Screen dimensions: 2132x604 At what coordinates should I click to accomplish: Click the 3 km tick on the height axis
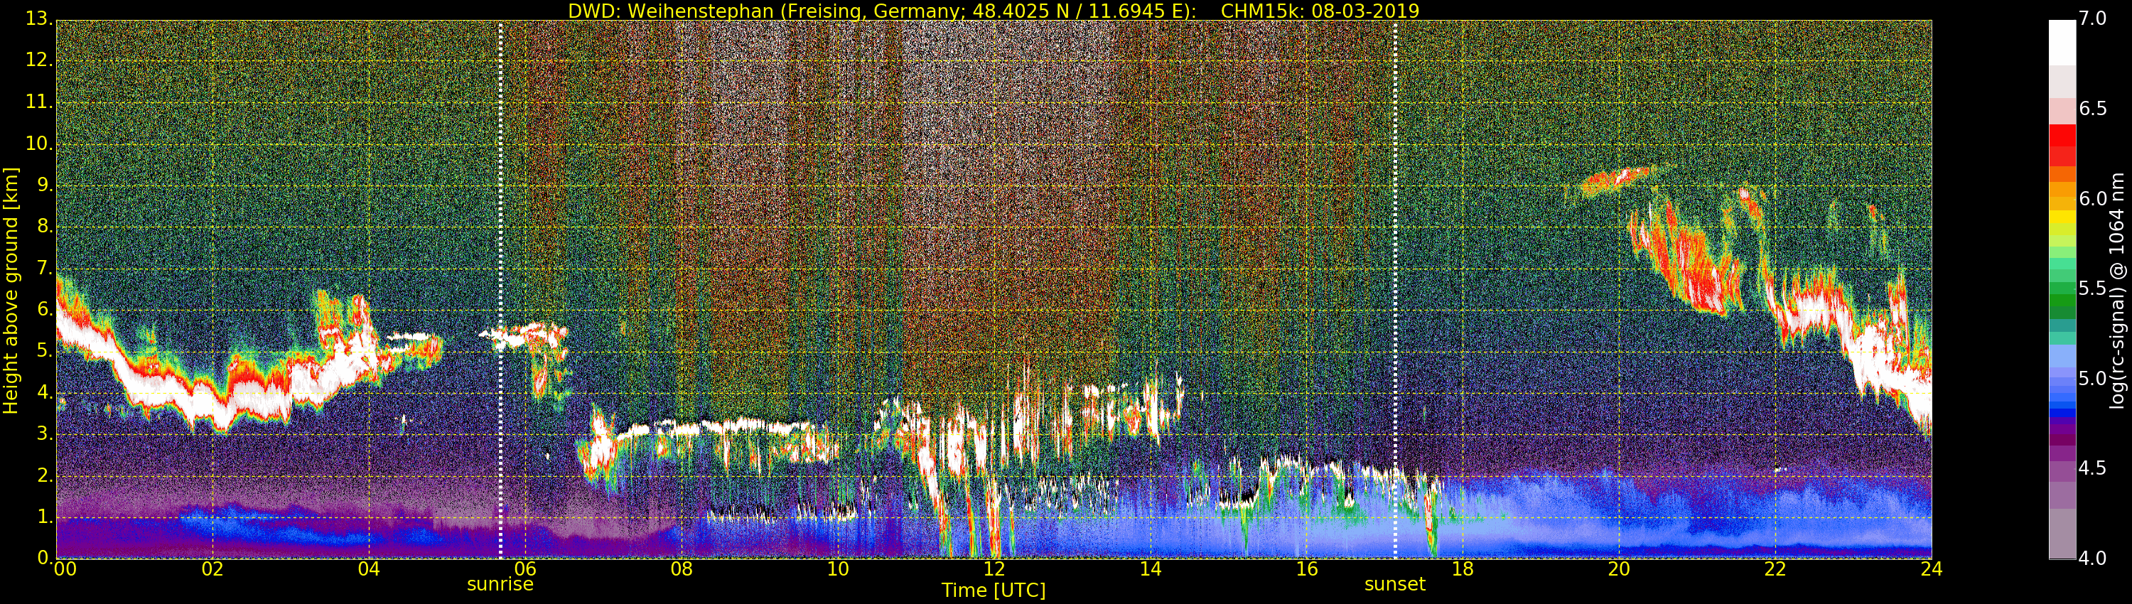[44, 434]
